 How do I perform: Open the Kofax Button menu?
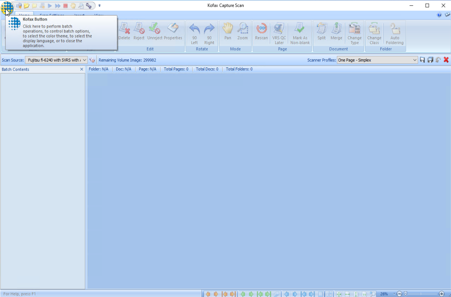pyautogui.click(x=7, y=8)
